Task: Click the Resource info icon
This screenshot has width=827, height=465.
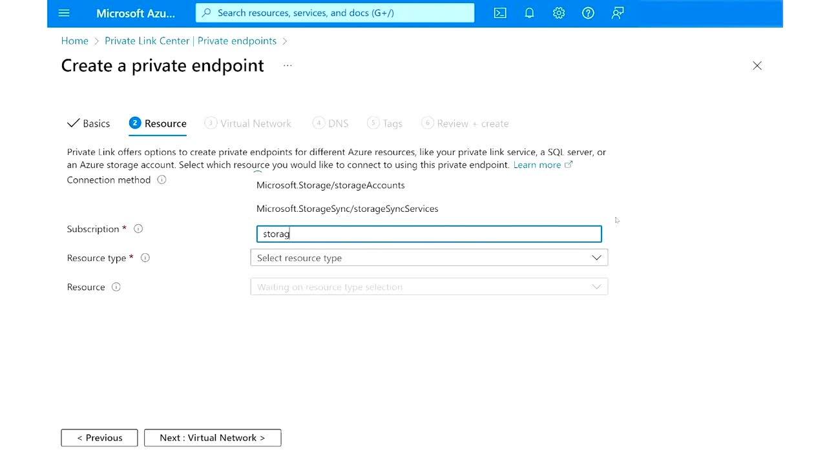Action: click(x=116, y=287)
